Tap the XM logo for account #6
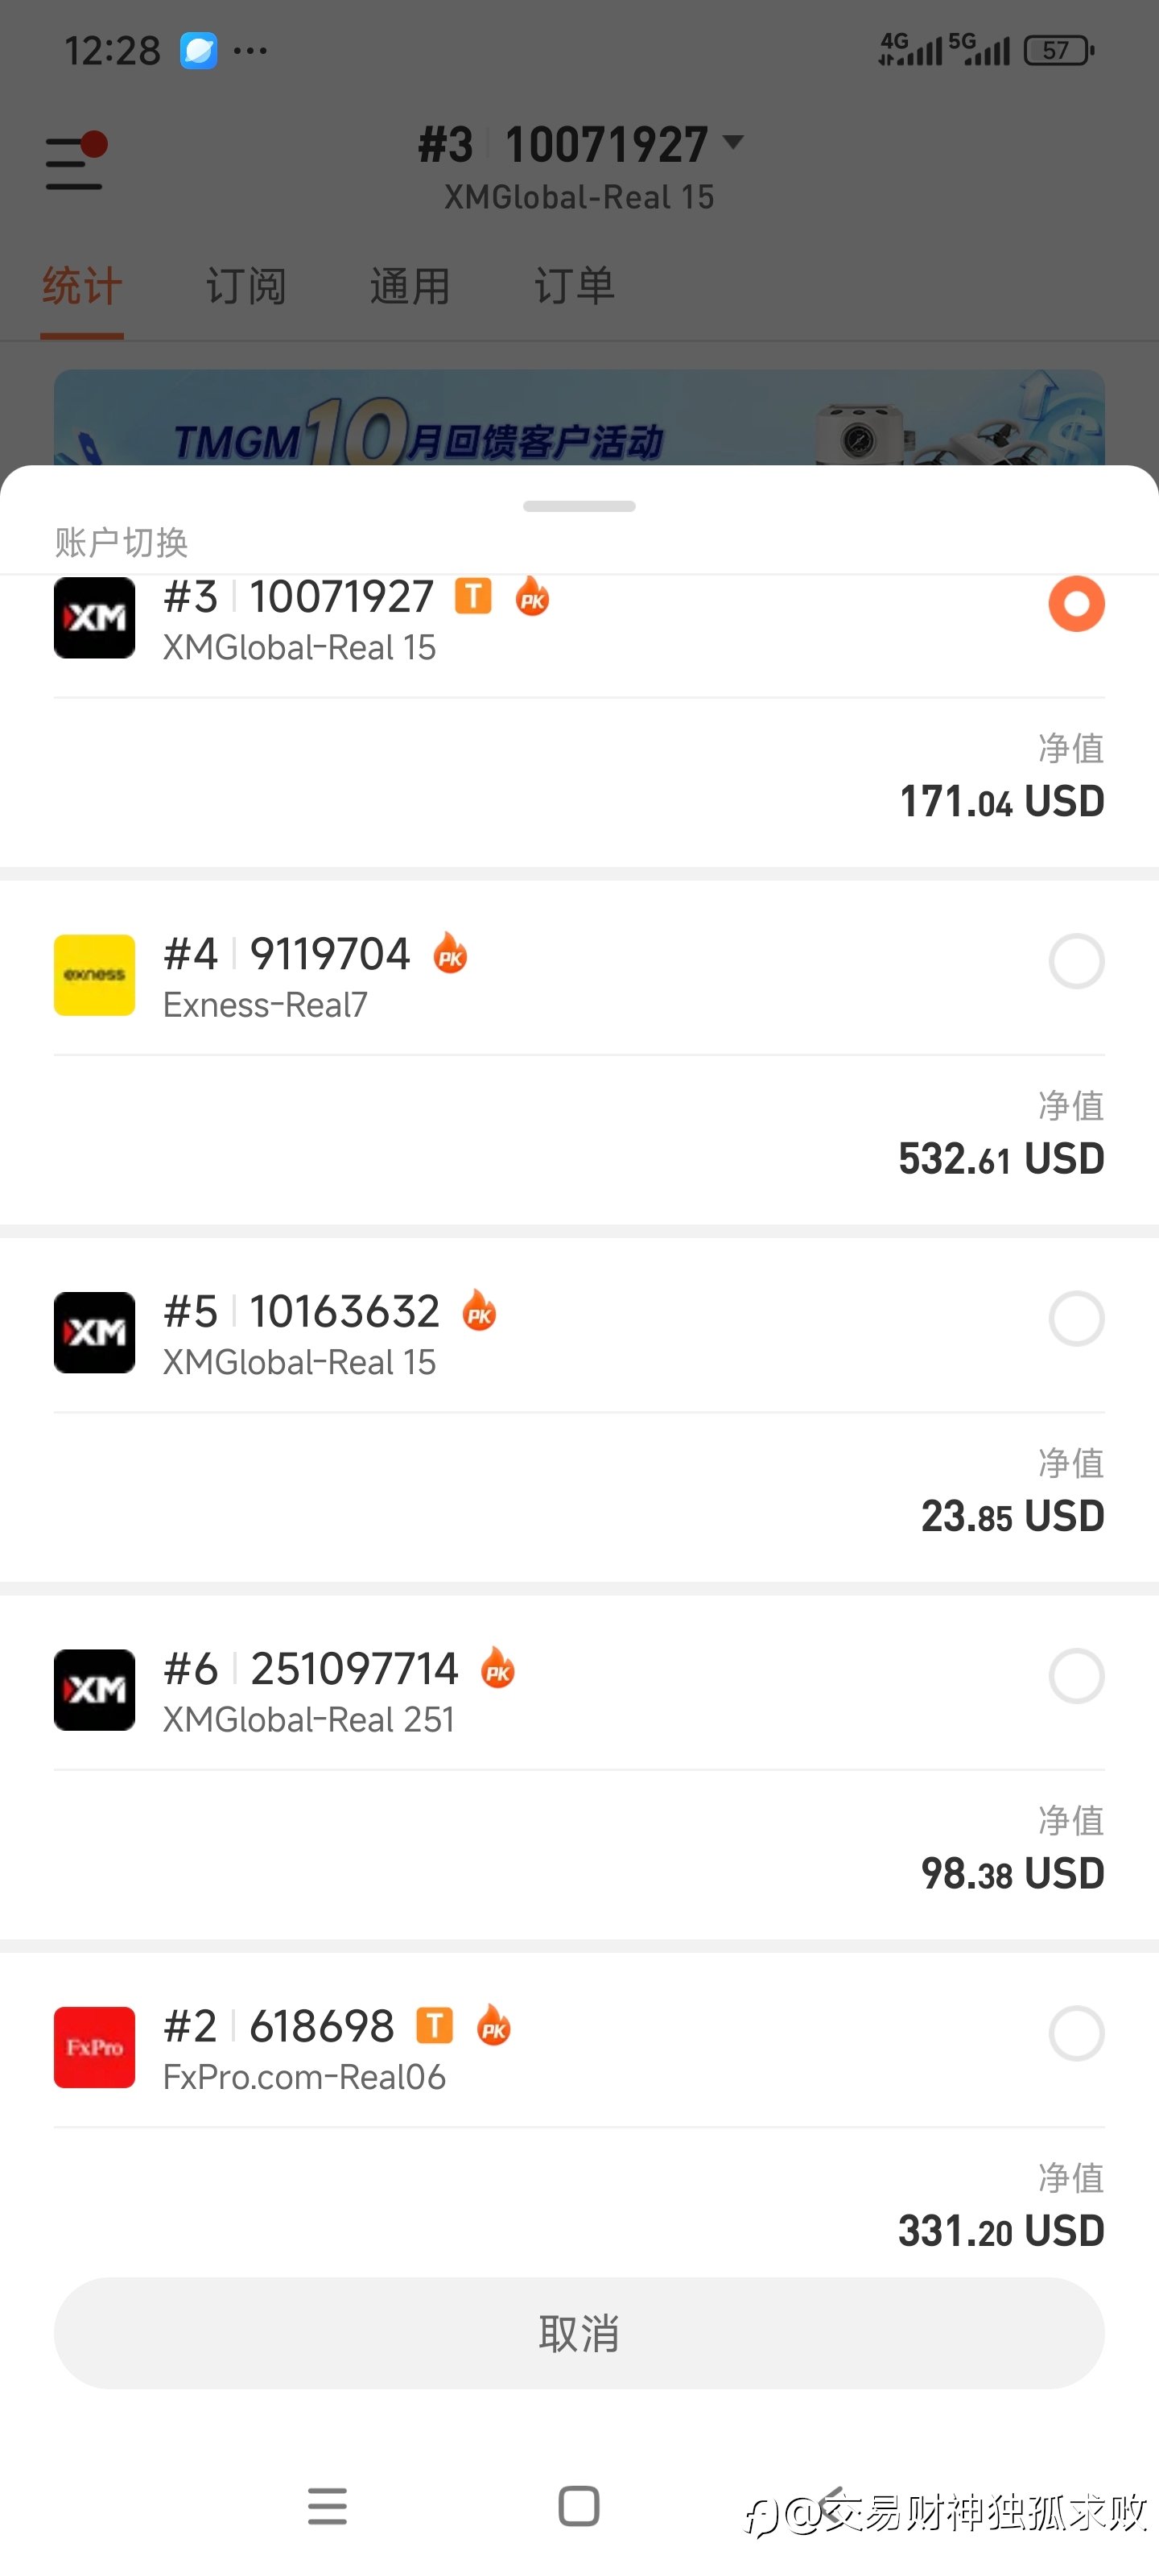Image resolution: width=1159 pixels, height=2576 pixels. pyautogui.click(x=94, y=1690)
